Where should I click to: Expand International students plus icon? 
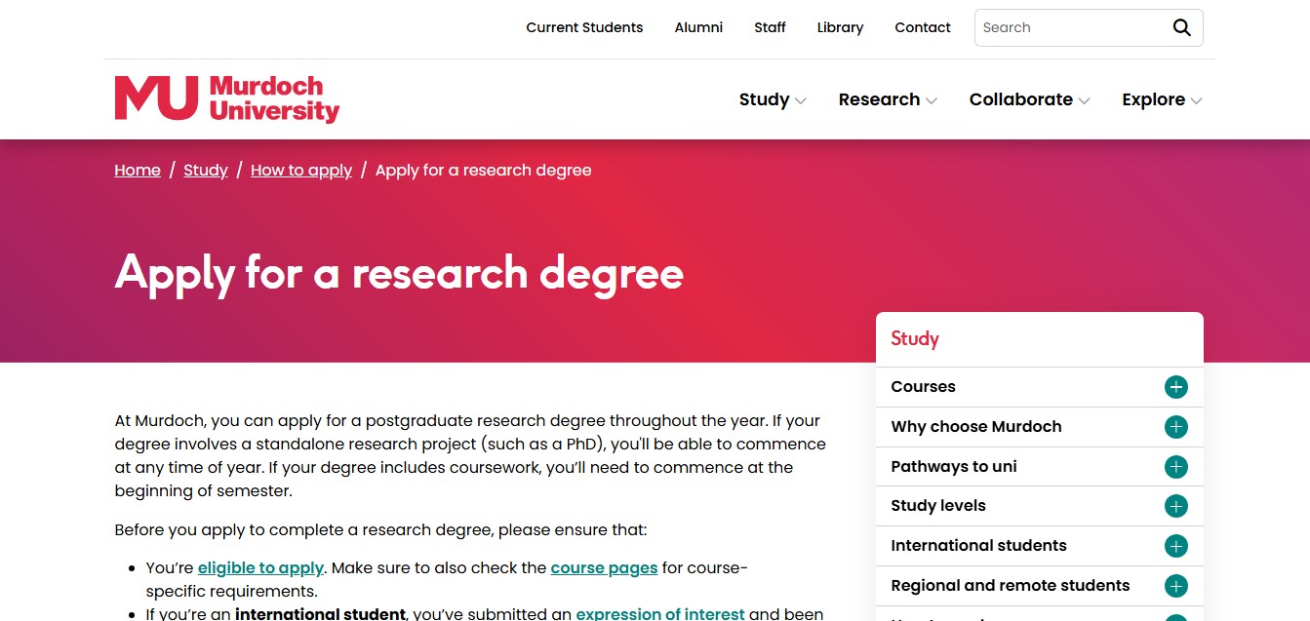tap(1176, 546)
